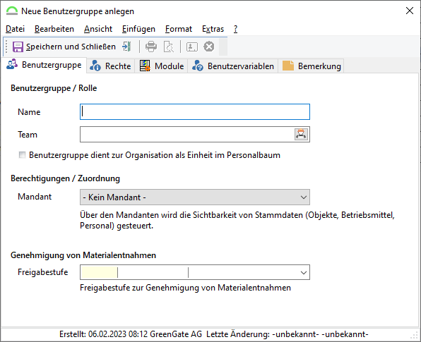The width and height of the screenshot is (421, 342).
Task: Close the Neue Benutzergruppe anlegen window
Action: (410, 11)
